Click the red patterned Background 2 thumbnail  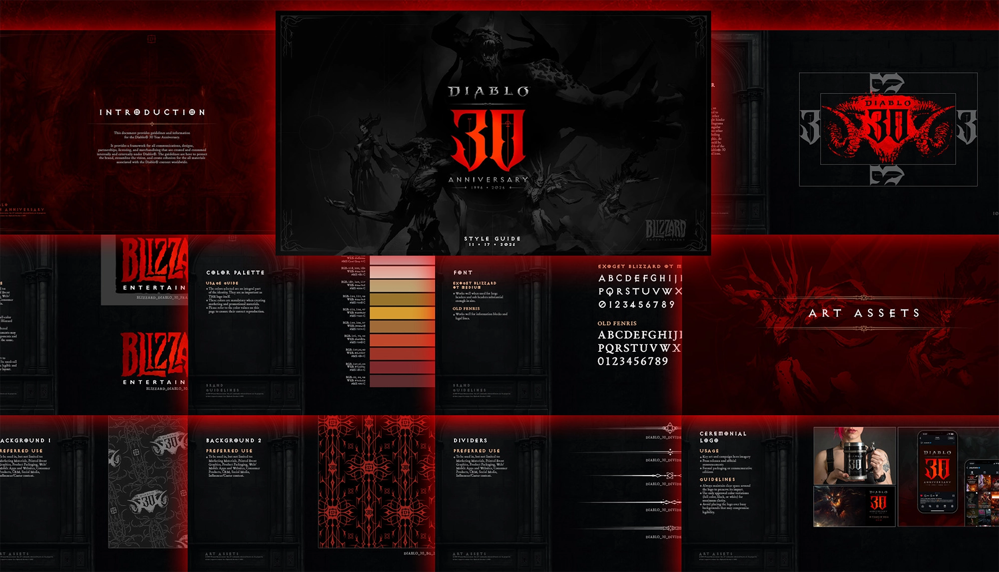376,482
